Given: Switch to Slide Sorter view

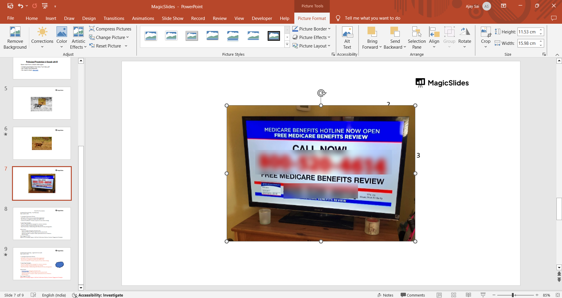Looking at the screenshot, I should click(454, 295).
